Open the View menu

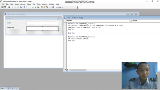coord(12,4)
